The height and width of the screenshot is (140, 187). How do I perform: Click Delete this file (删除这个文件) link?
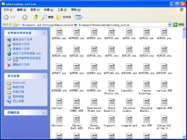click(21, 65)
